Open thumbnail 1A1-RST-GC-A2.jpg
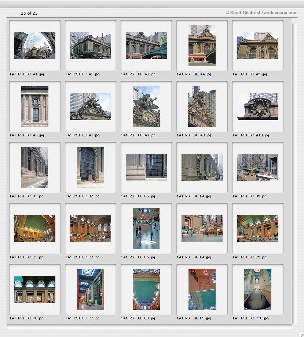The image size is (304, 337). click(91, 46)
